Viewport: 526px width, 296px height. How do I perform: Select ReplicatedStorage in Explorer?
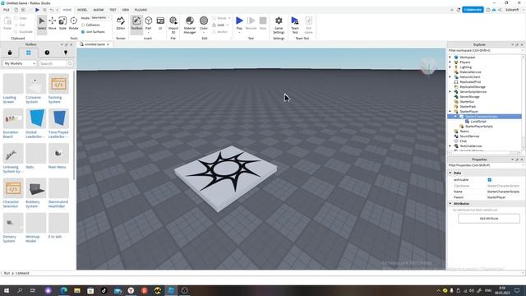(x=473, y=87)
